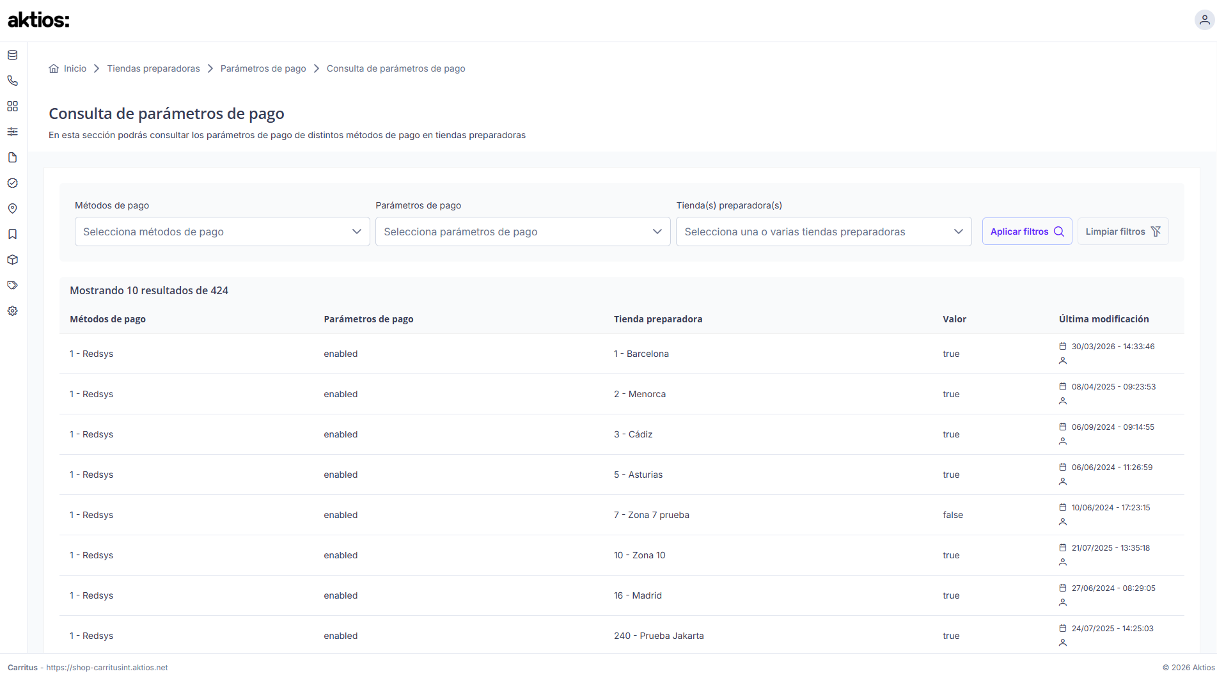Viewport: 1217px width, 676px height.
Task: Click Limpiar filtros button
Action: 1123,232
